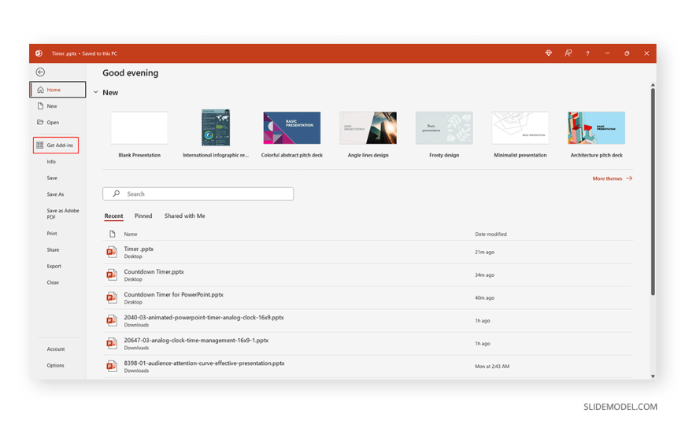Open Countdown Timer.pptx from recent list
The image size is (685, 424).
click(x=368, y=275)
